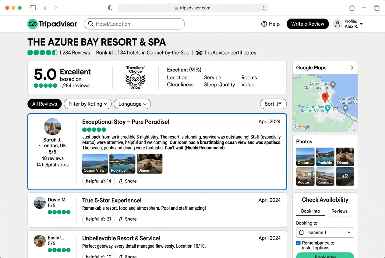Click the Hotel/Location search field

point(134,24)
